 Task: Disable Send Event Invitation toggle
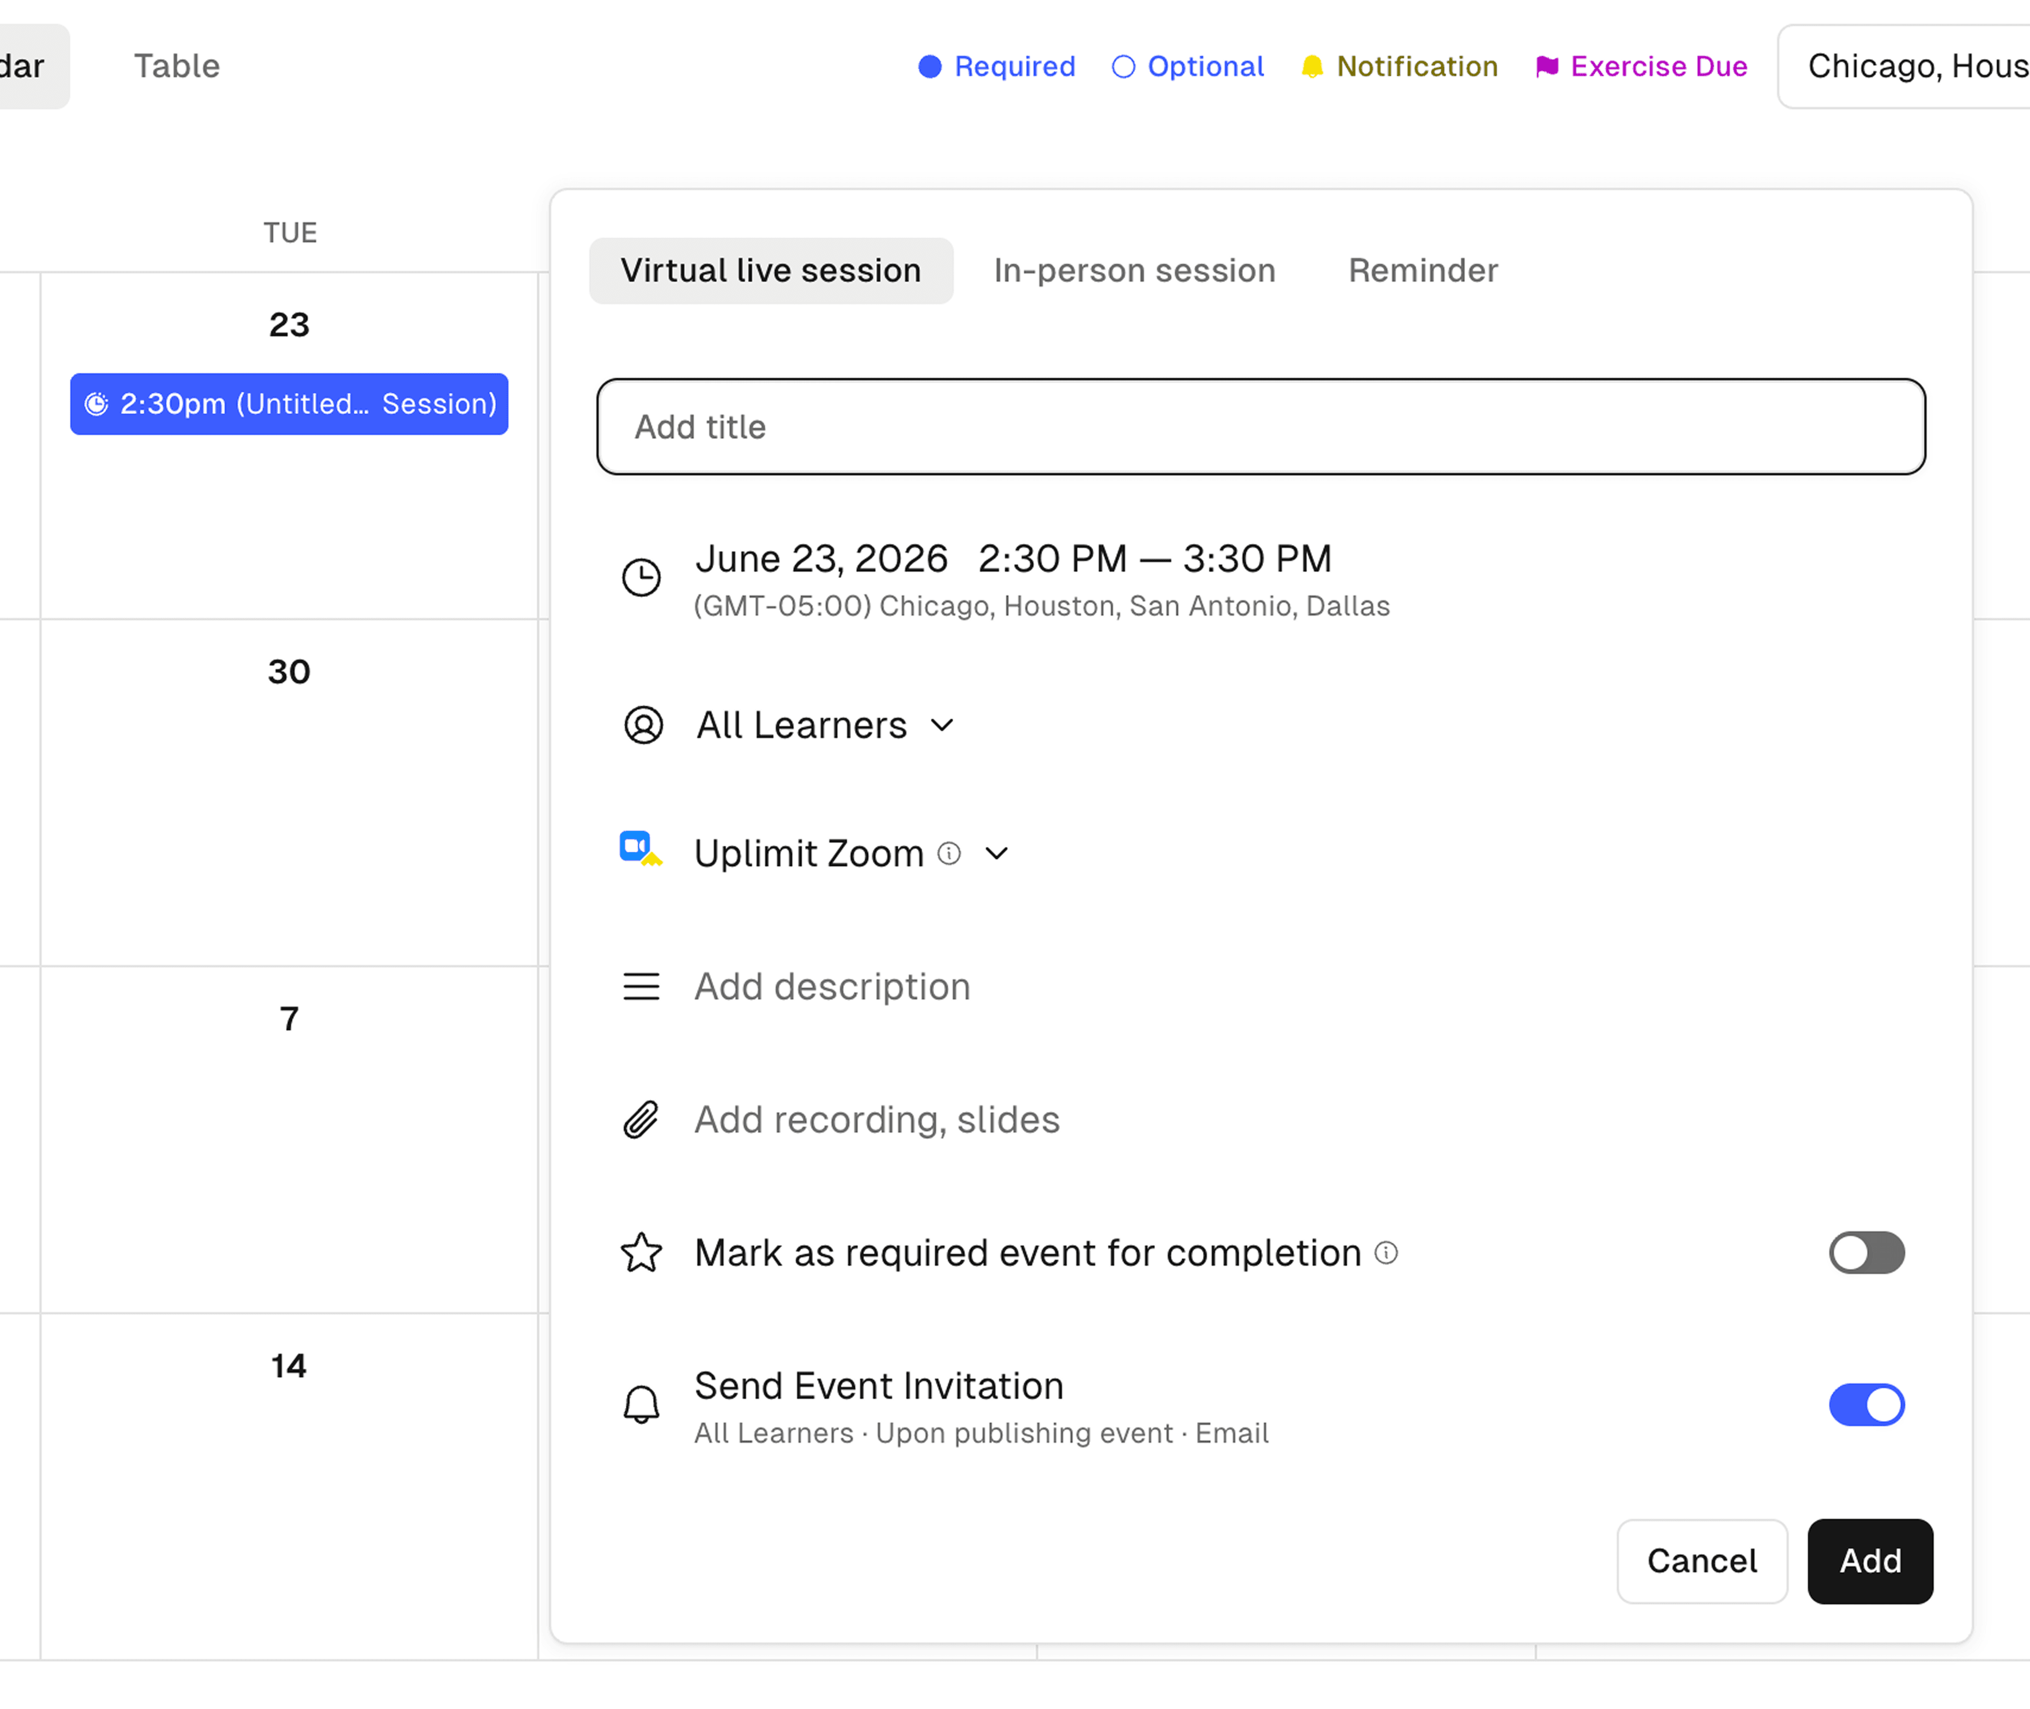tap(1867, 1405)
